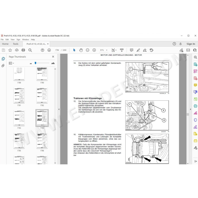Enlarge thumbnail size large mountain icon
This screenshot has height=198, width=198.
click(x=53, y=63)
